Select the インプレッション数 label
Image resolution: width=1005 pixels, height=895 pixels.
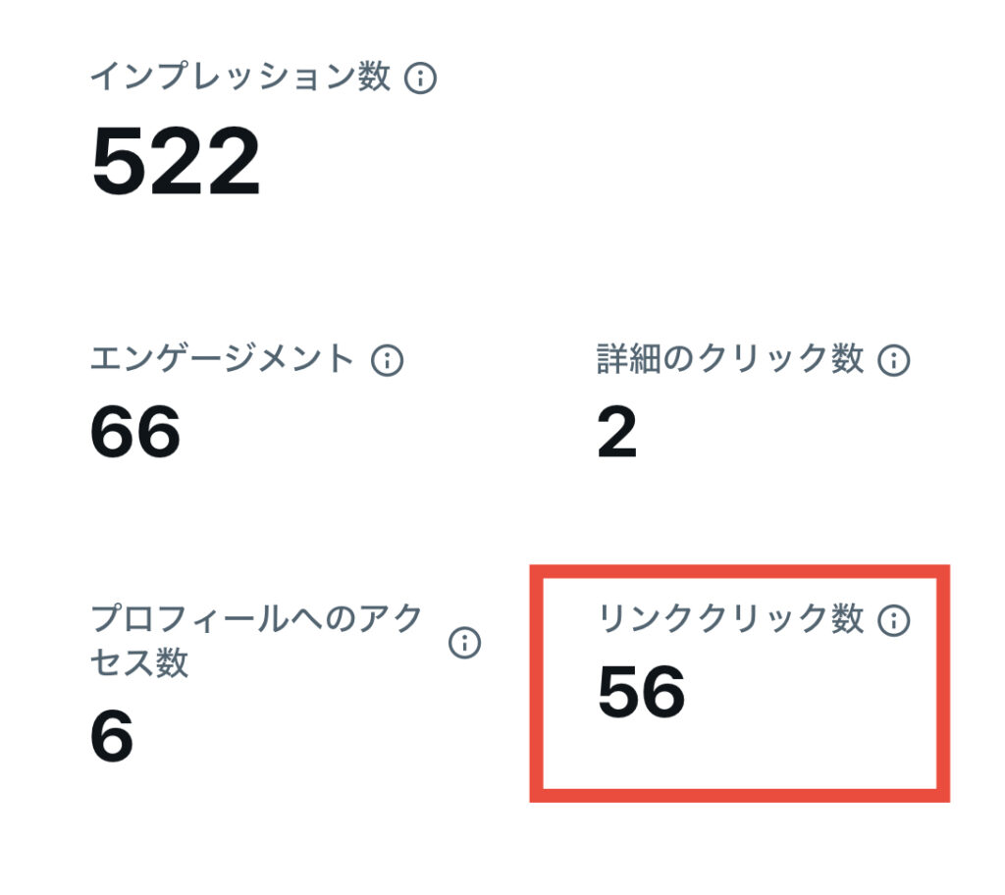click(x=240, y=78)
